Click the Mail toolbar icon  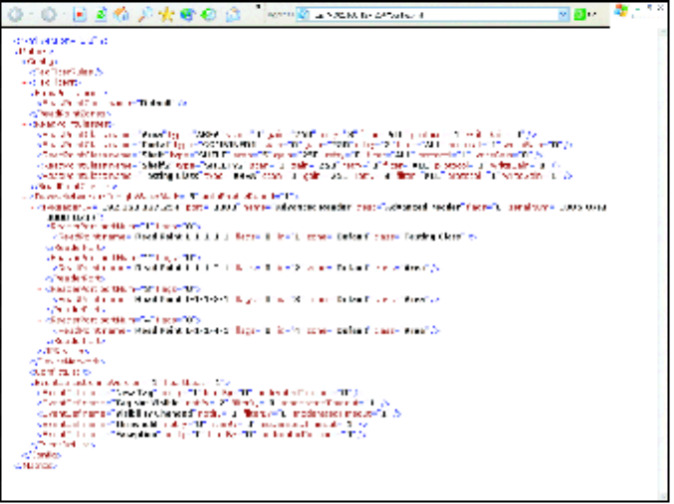coord(232,15)
